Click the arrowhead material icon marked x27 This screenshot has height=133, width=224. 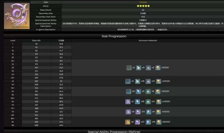tap(138, 122)
